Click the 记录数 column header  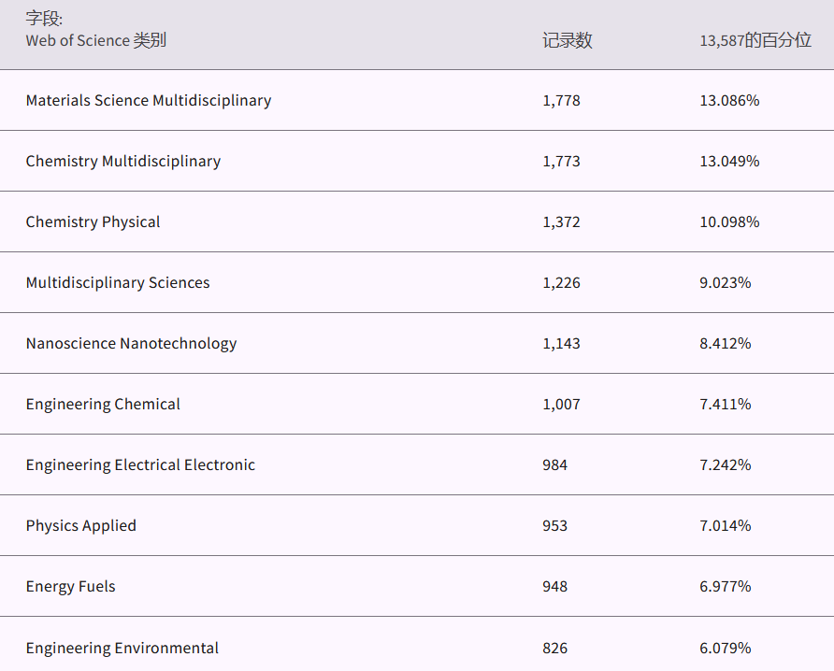(x=567, y=40)
